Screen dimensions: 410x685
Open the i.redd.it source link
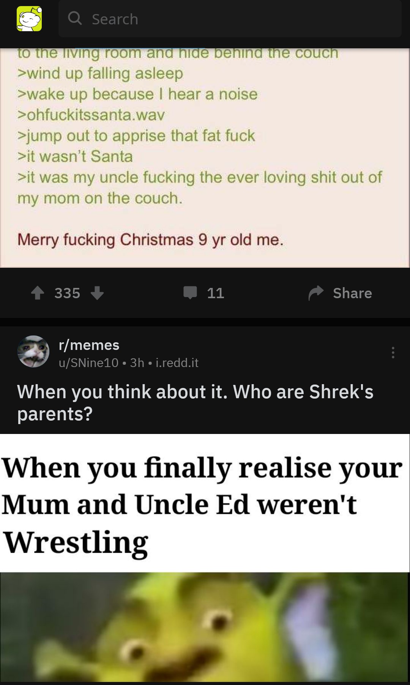coord(177,363)
